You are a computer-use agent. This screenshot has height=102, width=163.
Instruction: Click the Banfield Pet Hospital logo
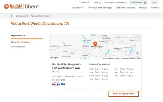coord(13,6)
